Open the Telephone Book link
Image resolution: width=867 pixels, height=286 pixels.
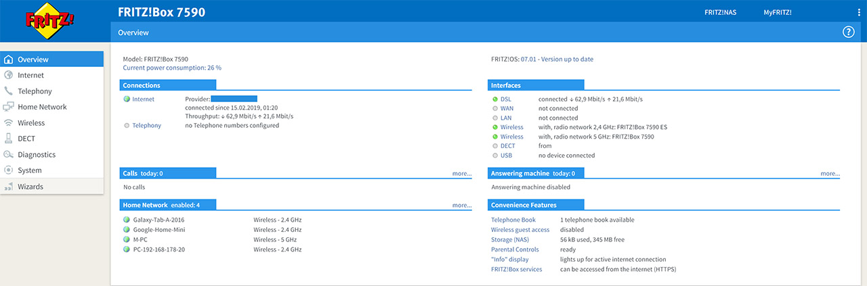point(513,220)
